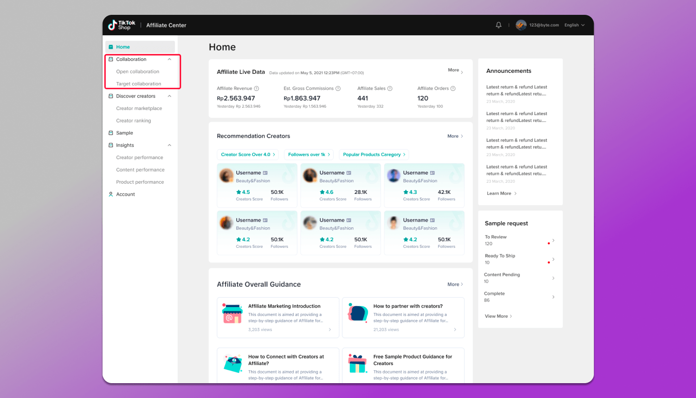Click the user profile avatar in header
Screen dimensions: 696x398
[x=521, y=25]
